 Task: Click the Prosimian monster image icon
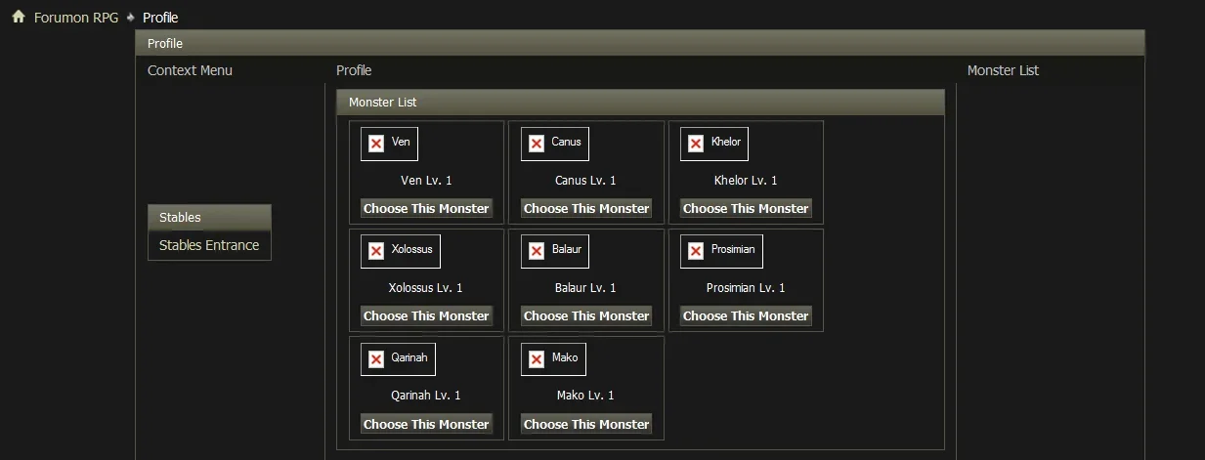click(x=722, y=251)
